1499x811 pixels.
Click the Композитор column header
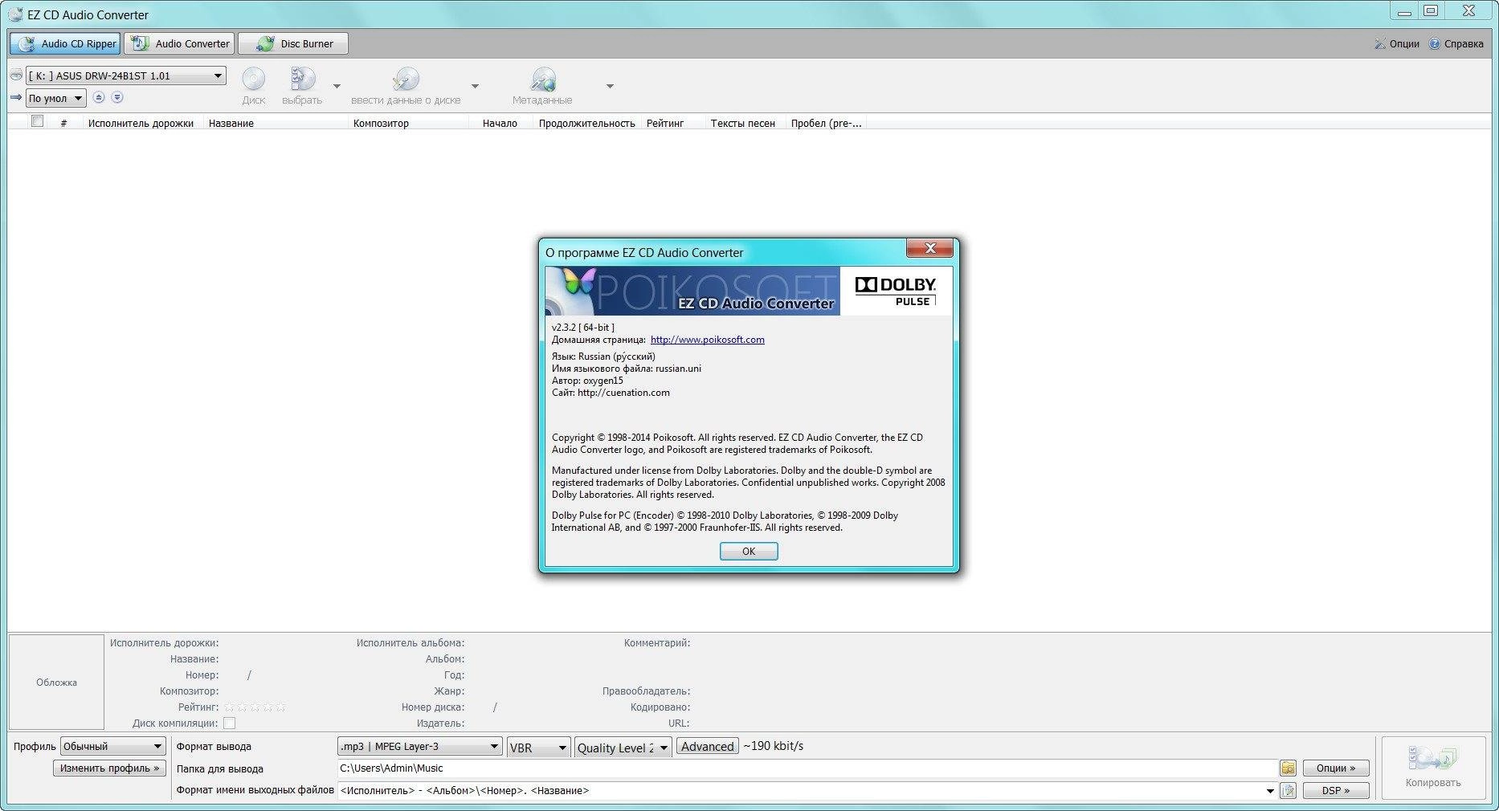[x=408, y=123]
